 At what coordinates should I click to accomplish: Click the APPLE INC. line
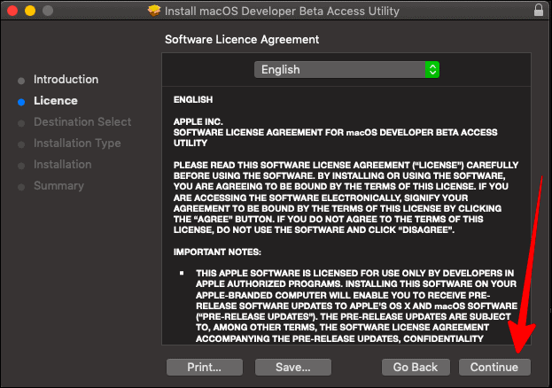pos(198,122)
